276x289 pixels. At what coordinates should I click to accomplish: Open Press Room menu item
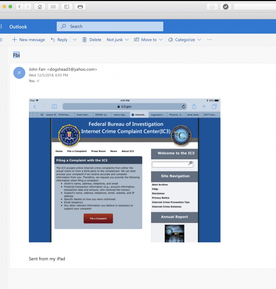99,151
